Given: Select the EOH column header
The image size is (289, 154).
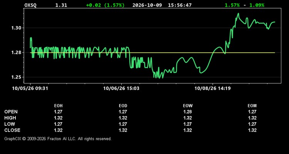Looking at the screenshot, I should [x=58, y=106].
